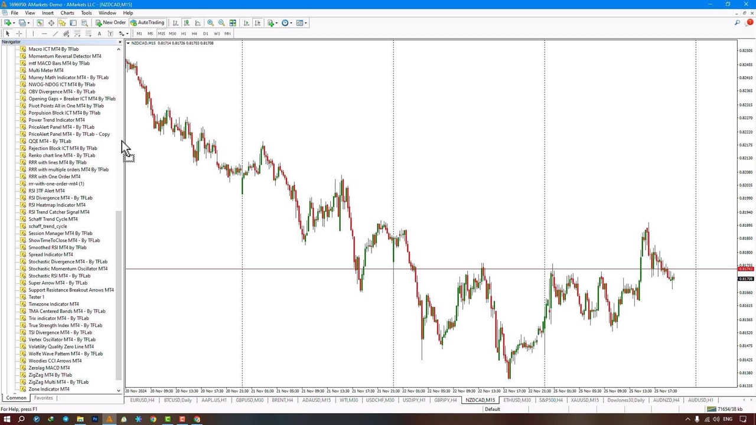
Task: Open the Market Watch panel icon
Action: [40, 23]
